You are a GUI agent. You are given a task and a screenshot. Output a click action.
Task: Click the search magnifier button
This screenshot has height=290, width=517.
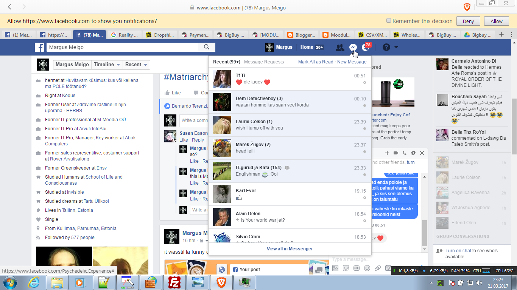point(207,47)
